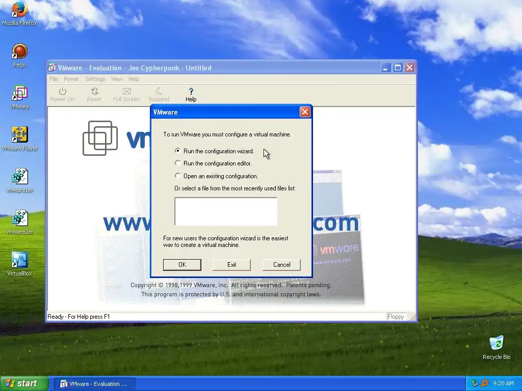Select Run the configuration wizard option
This screenshot has height=391, width=522.
coord(215,151)
